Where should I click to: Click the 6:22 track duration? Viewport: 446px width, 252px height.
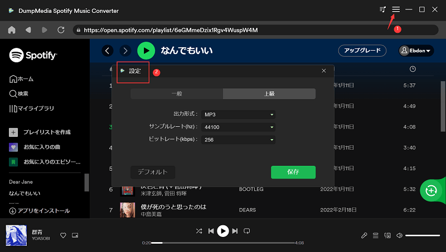click(x=409, y=210)
